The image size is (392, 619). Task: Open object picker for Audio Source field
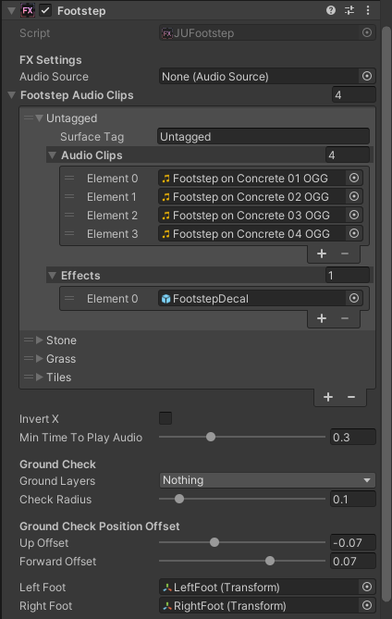[x=367, y=76]
